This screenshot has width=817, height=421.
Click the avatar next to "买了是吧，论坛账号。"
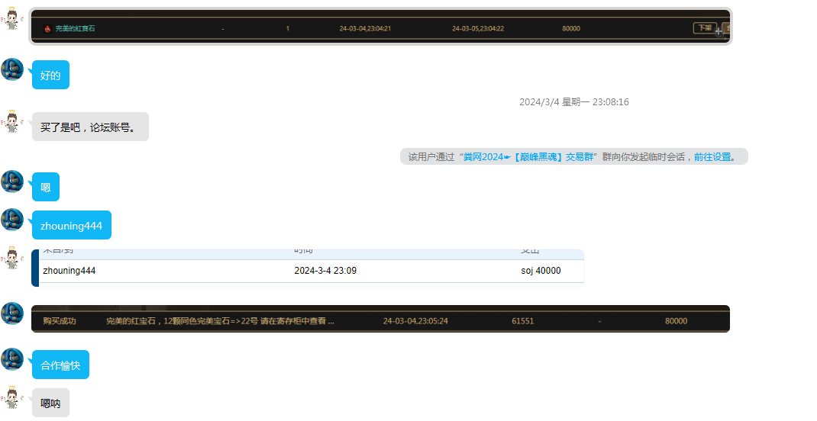[x=12, y=122]
